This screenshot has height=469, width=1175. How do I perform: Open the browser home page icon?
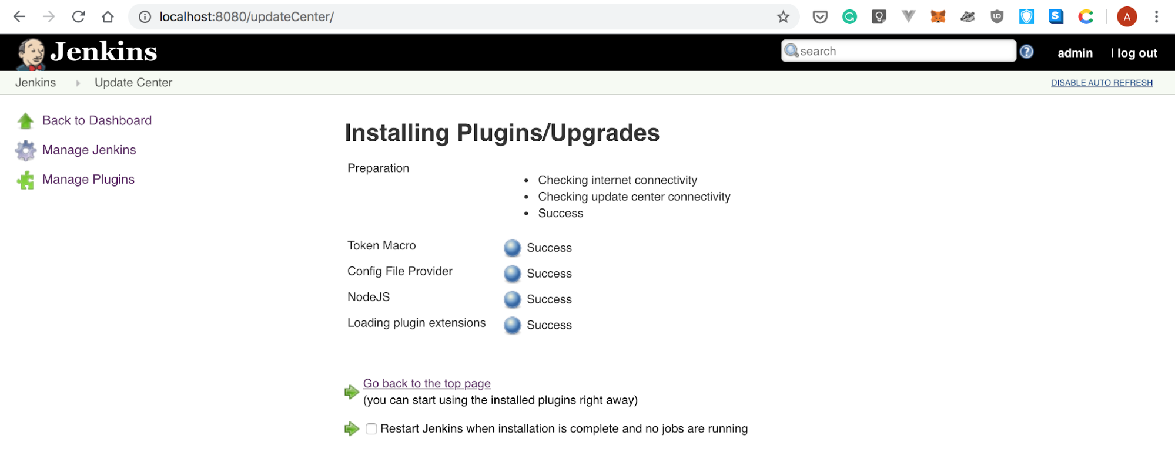[108, 16]
